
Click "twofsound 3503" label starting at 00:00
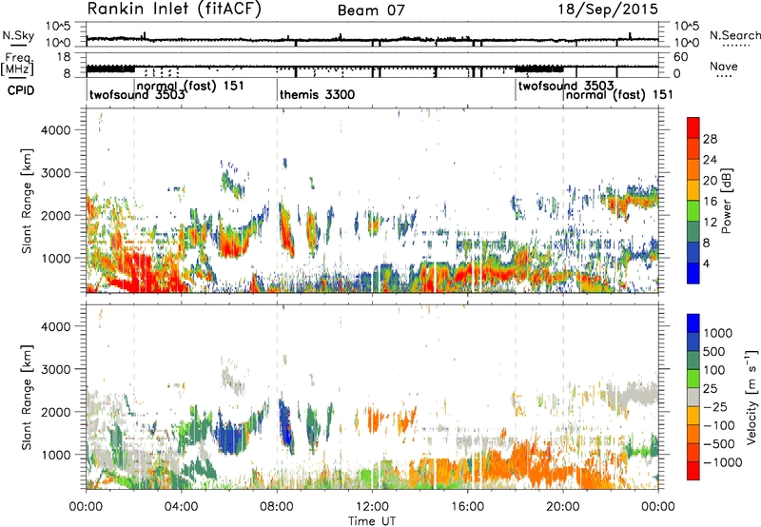[x=137, y=94]
